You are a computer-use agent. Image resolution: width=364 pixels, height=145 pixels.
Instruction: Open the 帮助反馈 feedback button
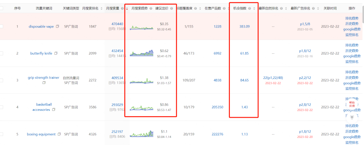(x=352, y=104)
